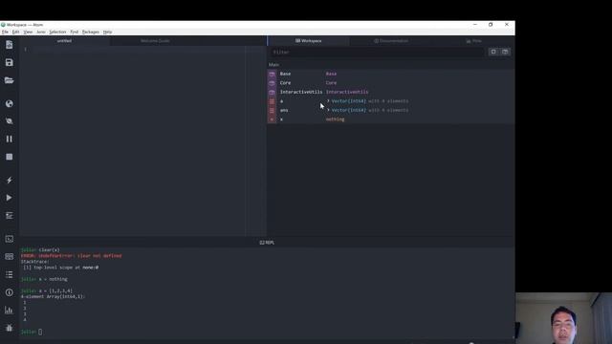Open the Packages menu

91,32
